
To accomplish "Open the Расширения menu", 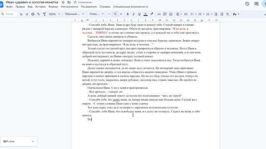I will (89, 7).
